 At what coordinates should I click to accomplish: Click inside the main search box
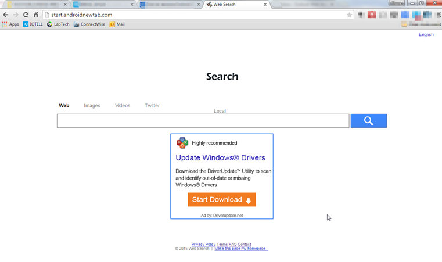203,121
